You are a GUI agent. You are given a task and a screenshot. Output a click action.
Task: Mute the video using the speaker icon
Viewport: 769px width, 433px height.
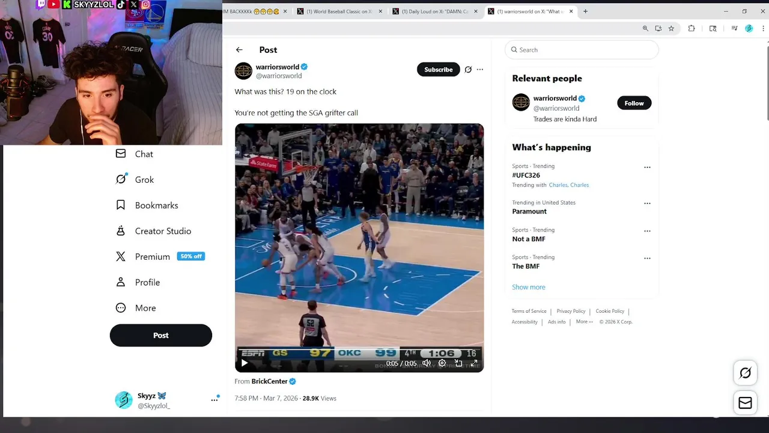click(427, 363)
